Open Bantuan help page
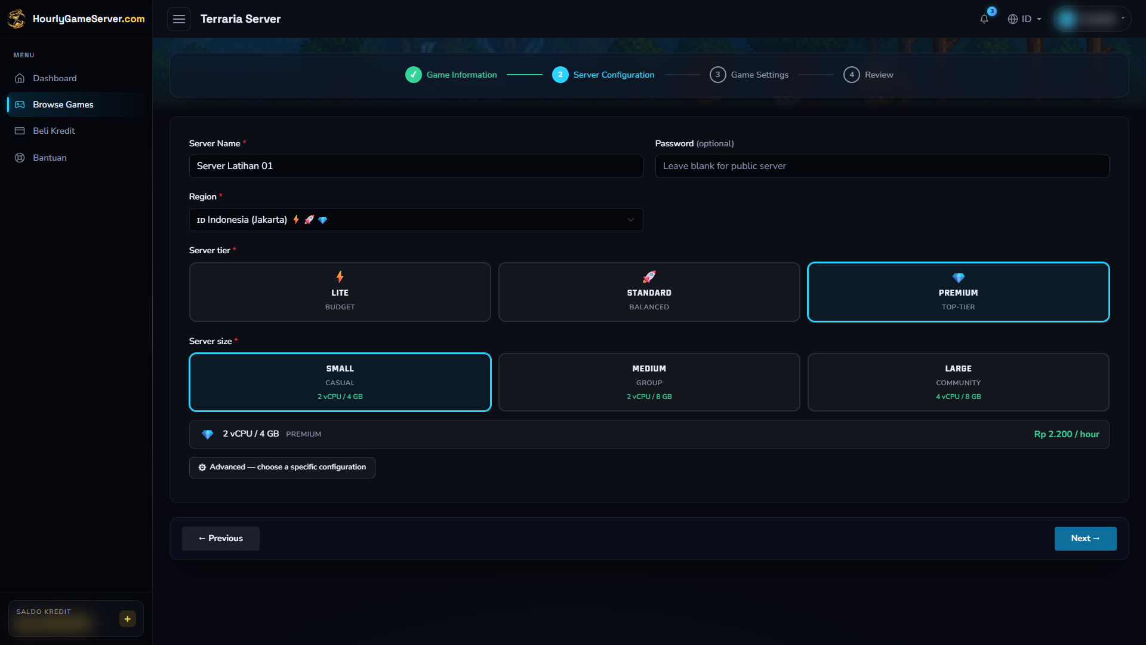The width and height of the screenshot is (1146, 645). point(76,158)
